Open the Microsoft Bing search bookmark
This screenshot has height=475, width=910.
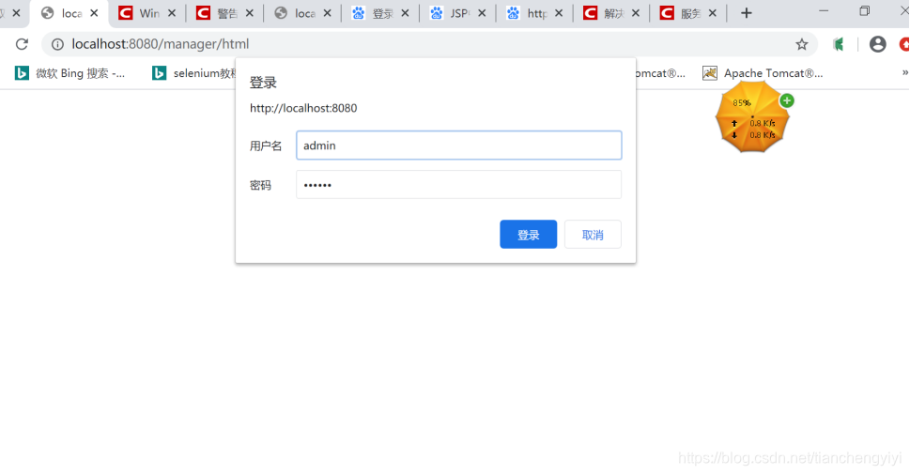(69, 73)
